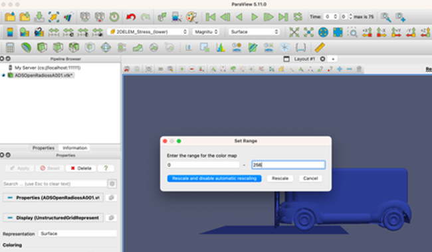The width and height of the screenshot is (432, 252).
Task: Click the help question mark button
Action: tap(106, 168)
